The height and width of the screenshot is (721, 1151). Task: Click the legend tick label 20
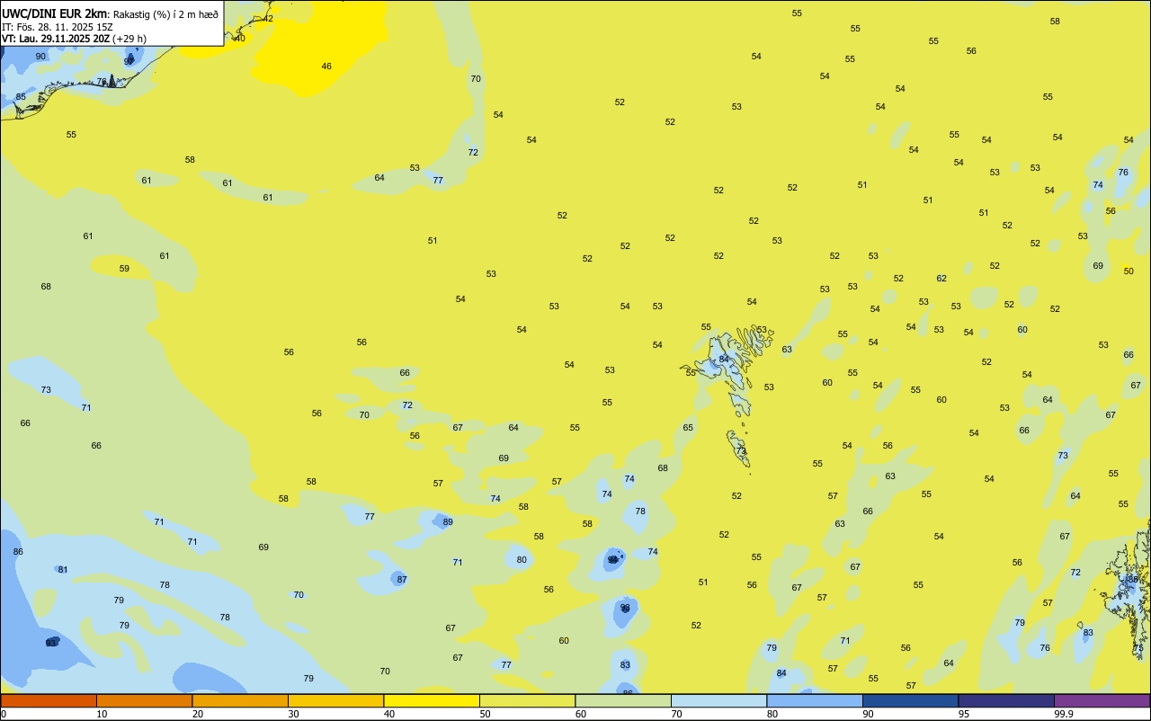tap(198, 714)
